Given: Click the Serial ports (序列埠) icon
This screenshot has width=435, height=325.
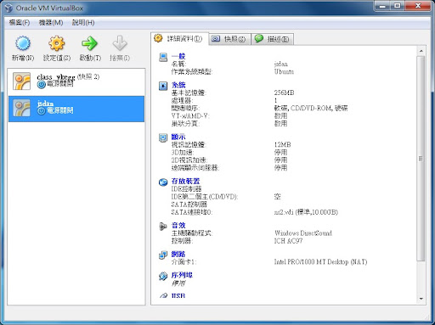Looking at the screenshot, I should point(163,276).
